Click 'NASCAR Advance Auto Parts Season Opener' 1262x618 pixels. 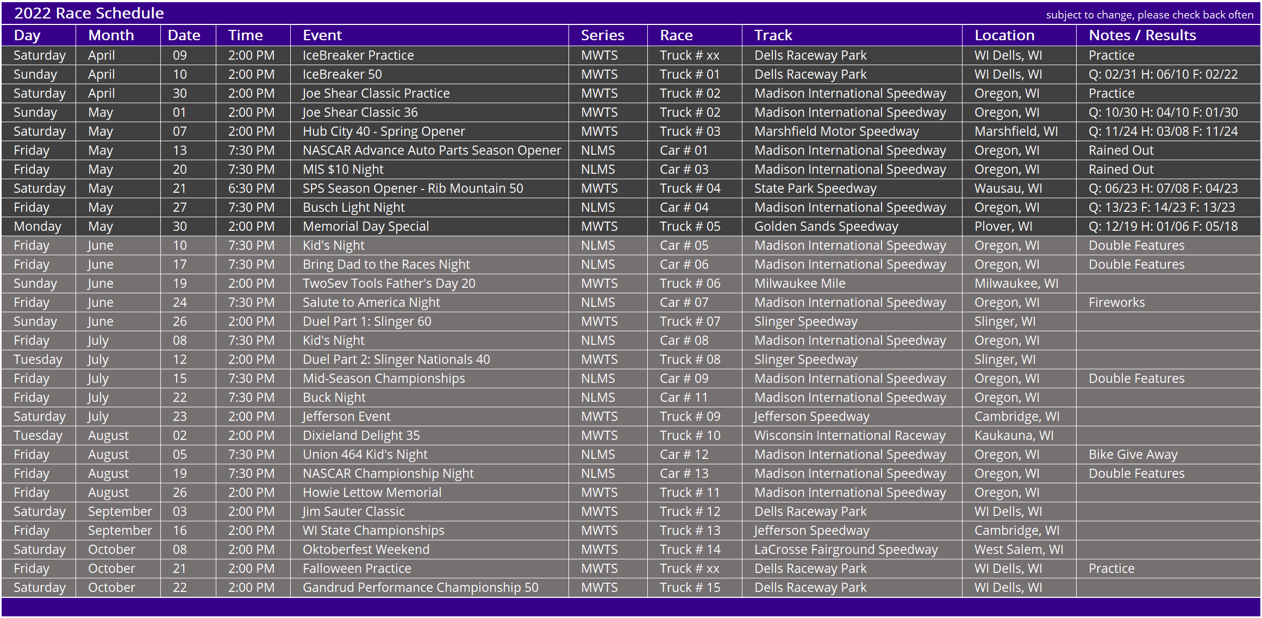[432, 150]
